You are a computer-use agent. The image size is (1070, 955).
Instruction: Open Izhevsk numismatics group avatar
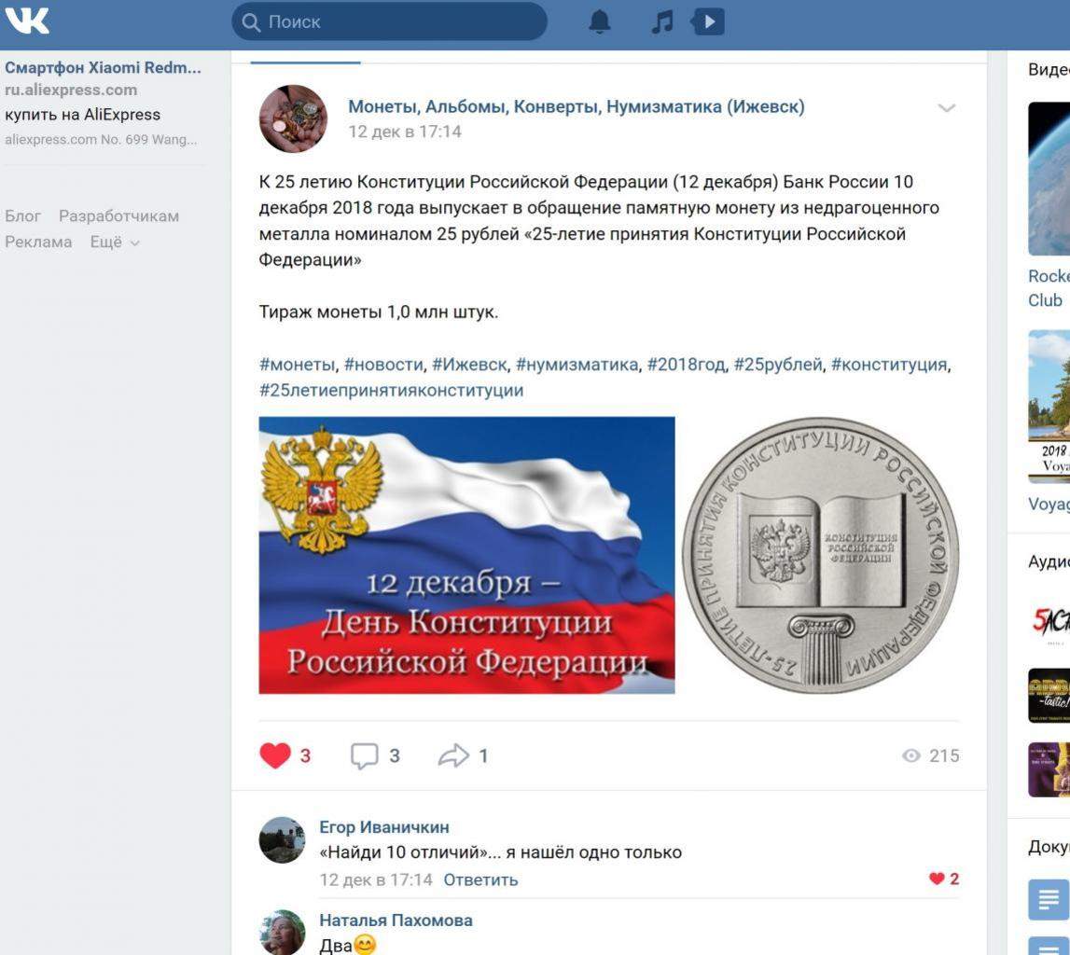tap(293, 118)
